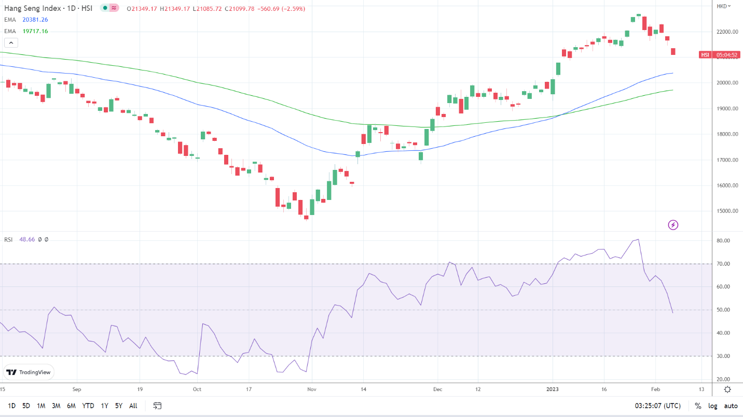Viewport: 743px width, 417px height.
Task: Select the 6M time range
Action: [71, 406]
